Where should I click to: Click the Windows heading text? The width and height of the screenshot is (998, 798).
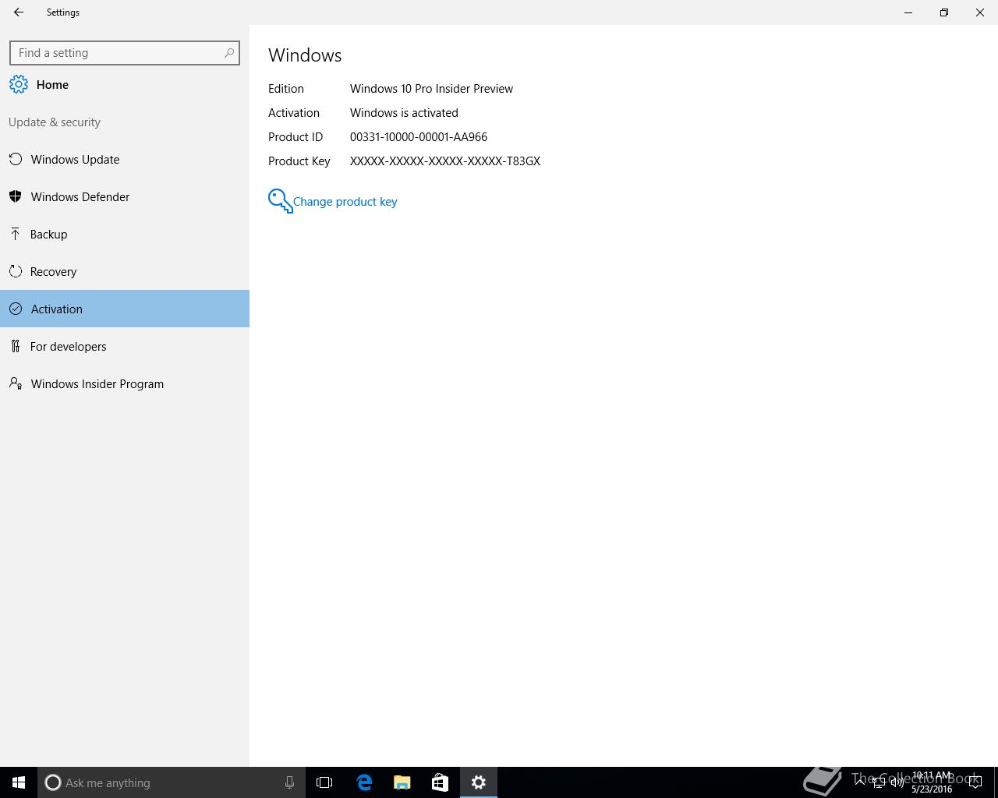coord(305,55)
